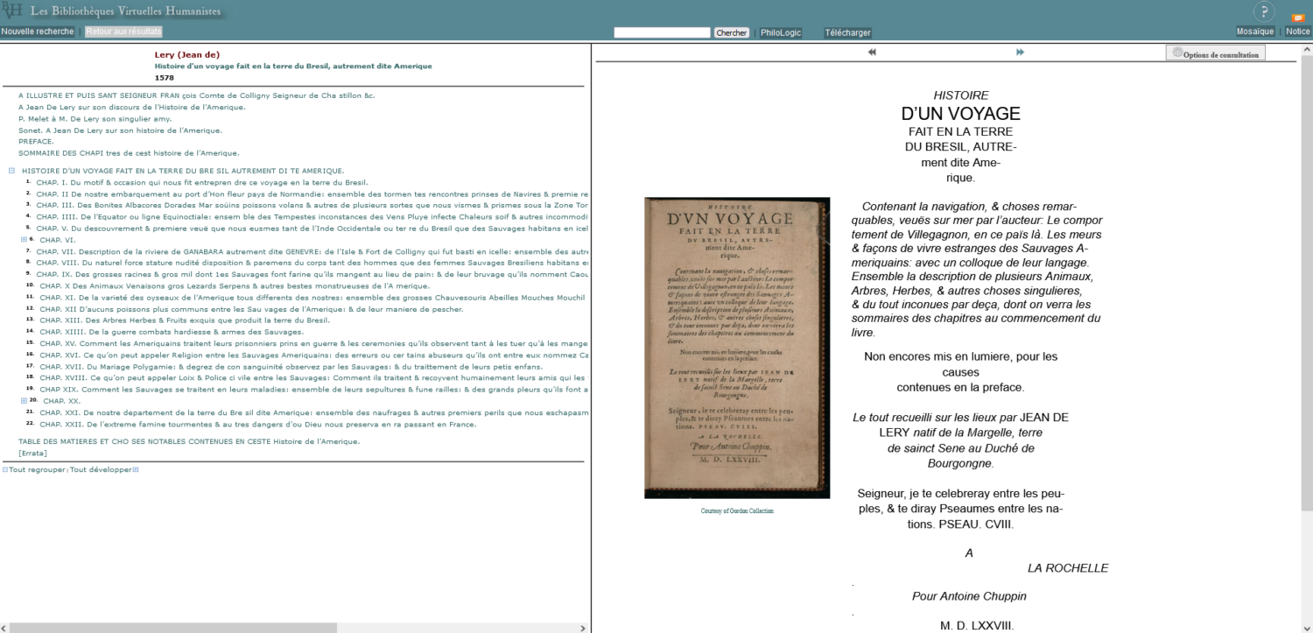Open Options de consultation panel
Image resolution: width=1313 pixels, height=633 pixels.
pyautogui.click(x=1215, y=53)
